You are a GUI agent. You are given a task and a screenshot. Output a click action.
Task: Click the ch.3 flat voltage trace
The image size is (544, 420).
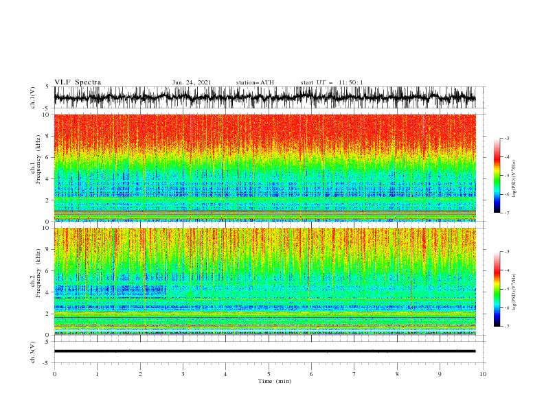coord(264,351)
